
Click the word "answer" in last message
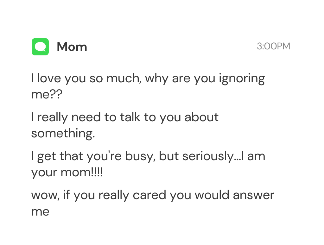(253, 195)
